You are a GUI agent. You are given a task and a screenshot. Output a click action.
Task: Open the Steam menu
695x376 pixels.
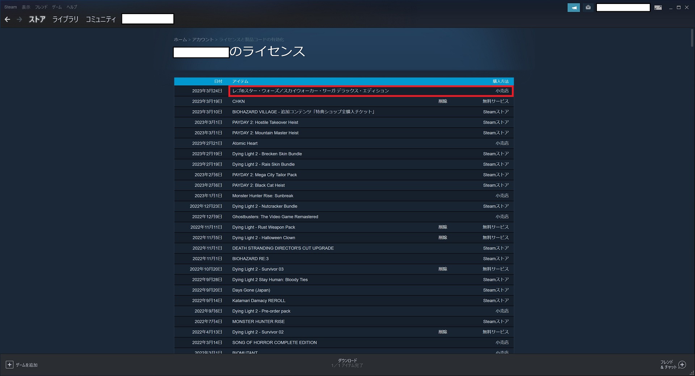click(10, 7)
